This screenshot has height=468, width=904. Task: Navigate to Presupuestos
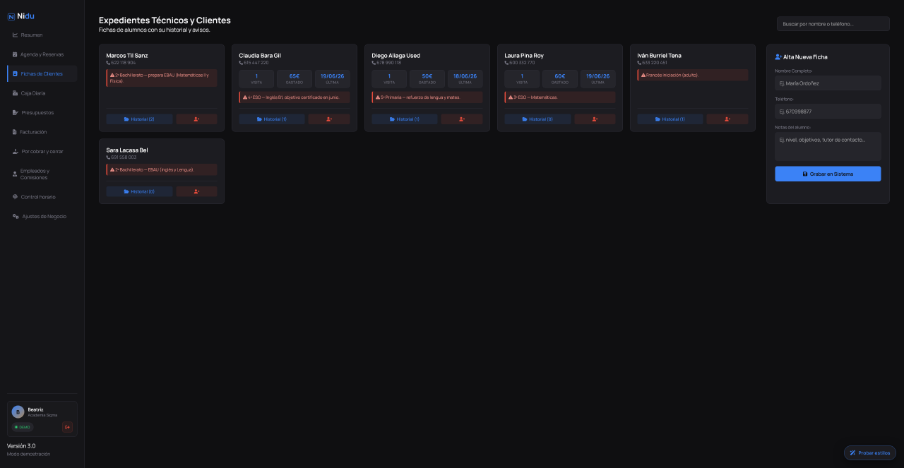click(42, 112)
